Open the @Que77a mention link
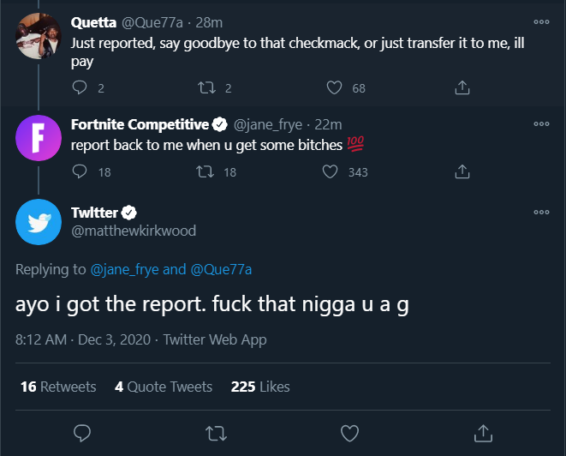Screen dimensions: 566x456 coord(221,269)
